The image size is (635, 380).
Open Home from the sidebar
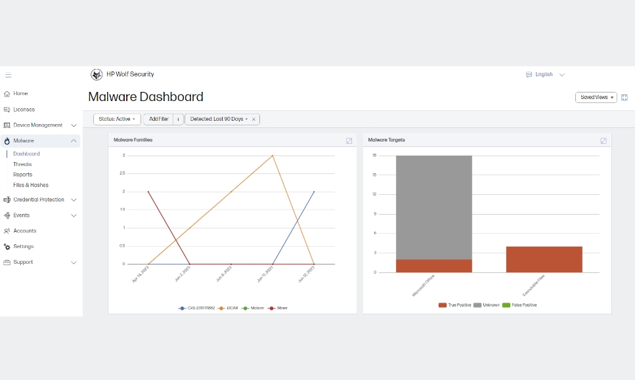(20, 94)
